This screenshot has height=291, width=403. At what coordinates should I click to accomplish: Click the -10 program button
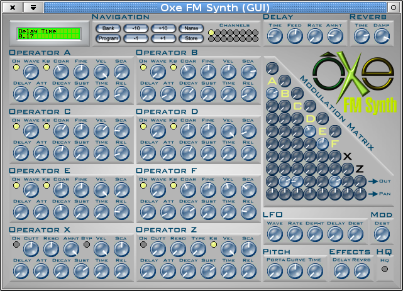click(x=136, y=28)
